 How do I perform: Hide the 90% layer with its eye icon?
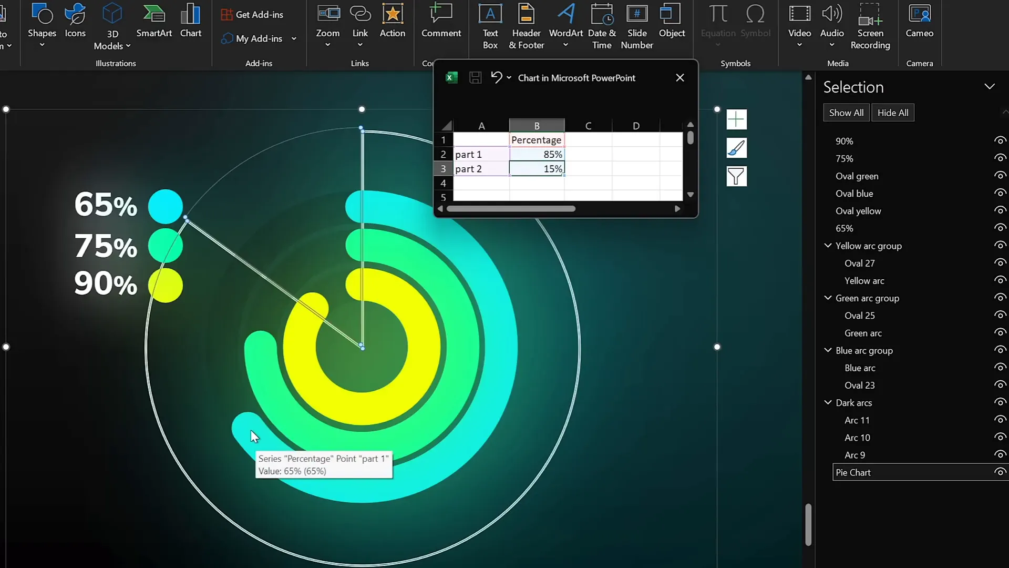point(1000,140)
